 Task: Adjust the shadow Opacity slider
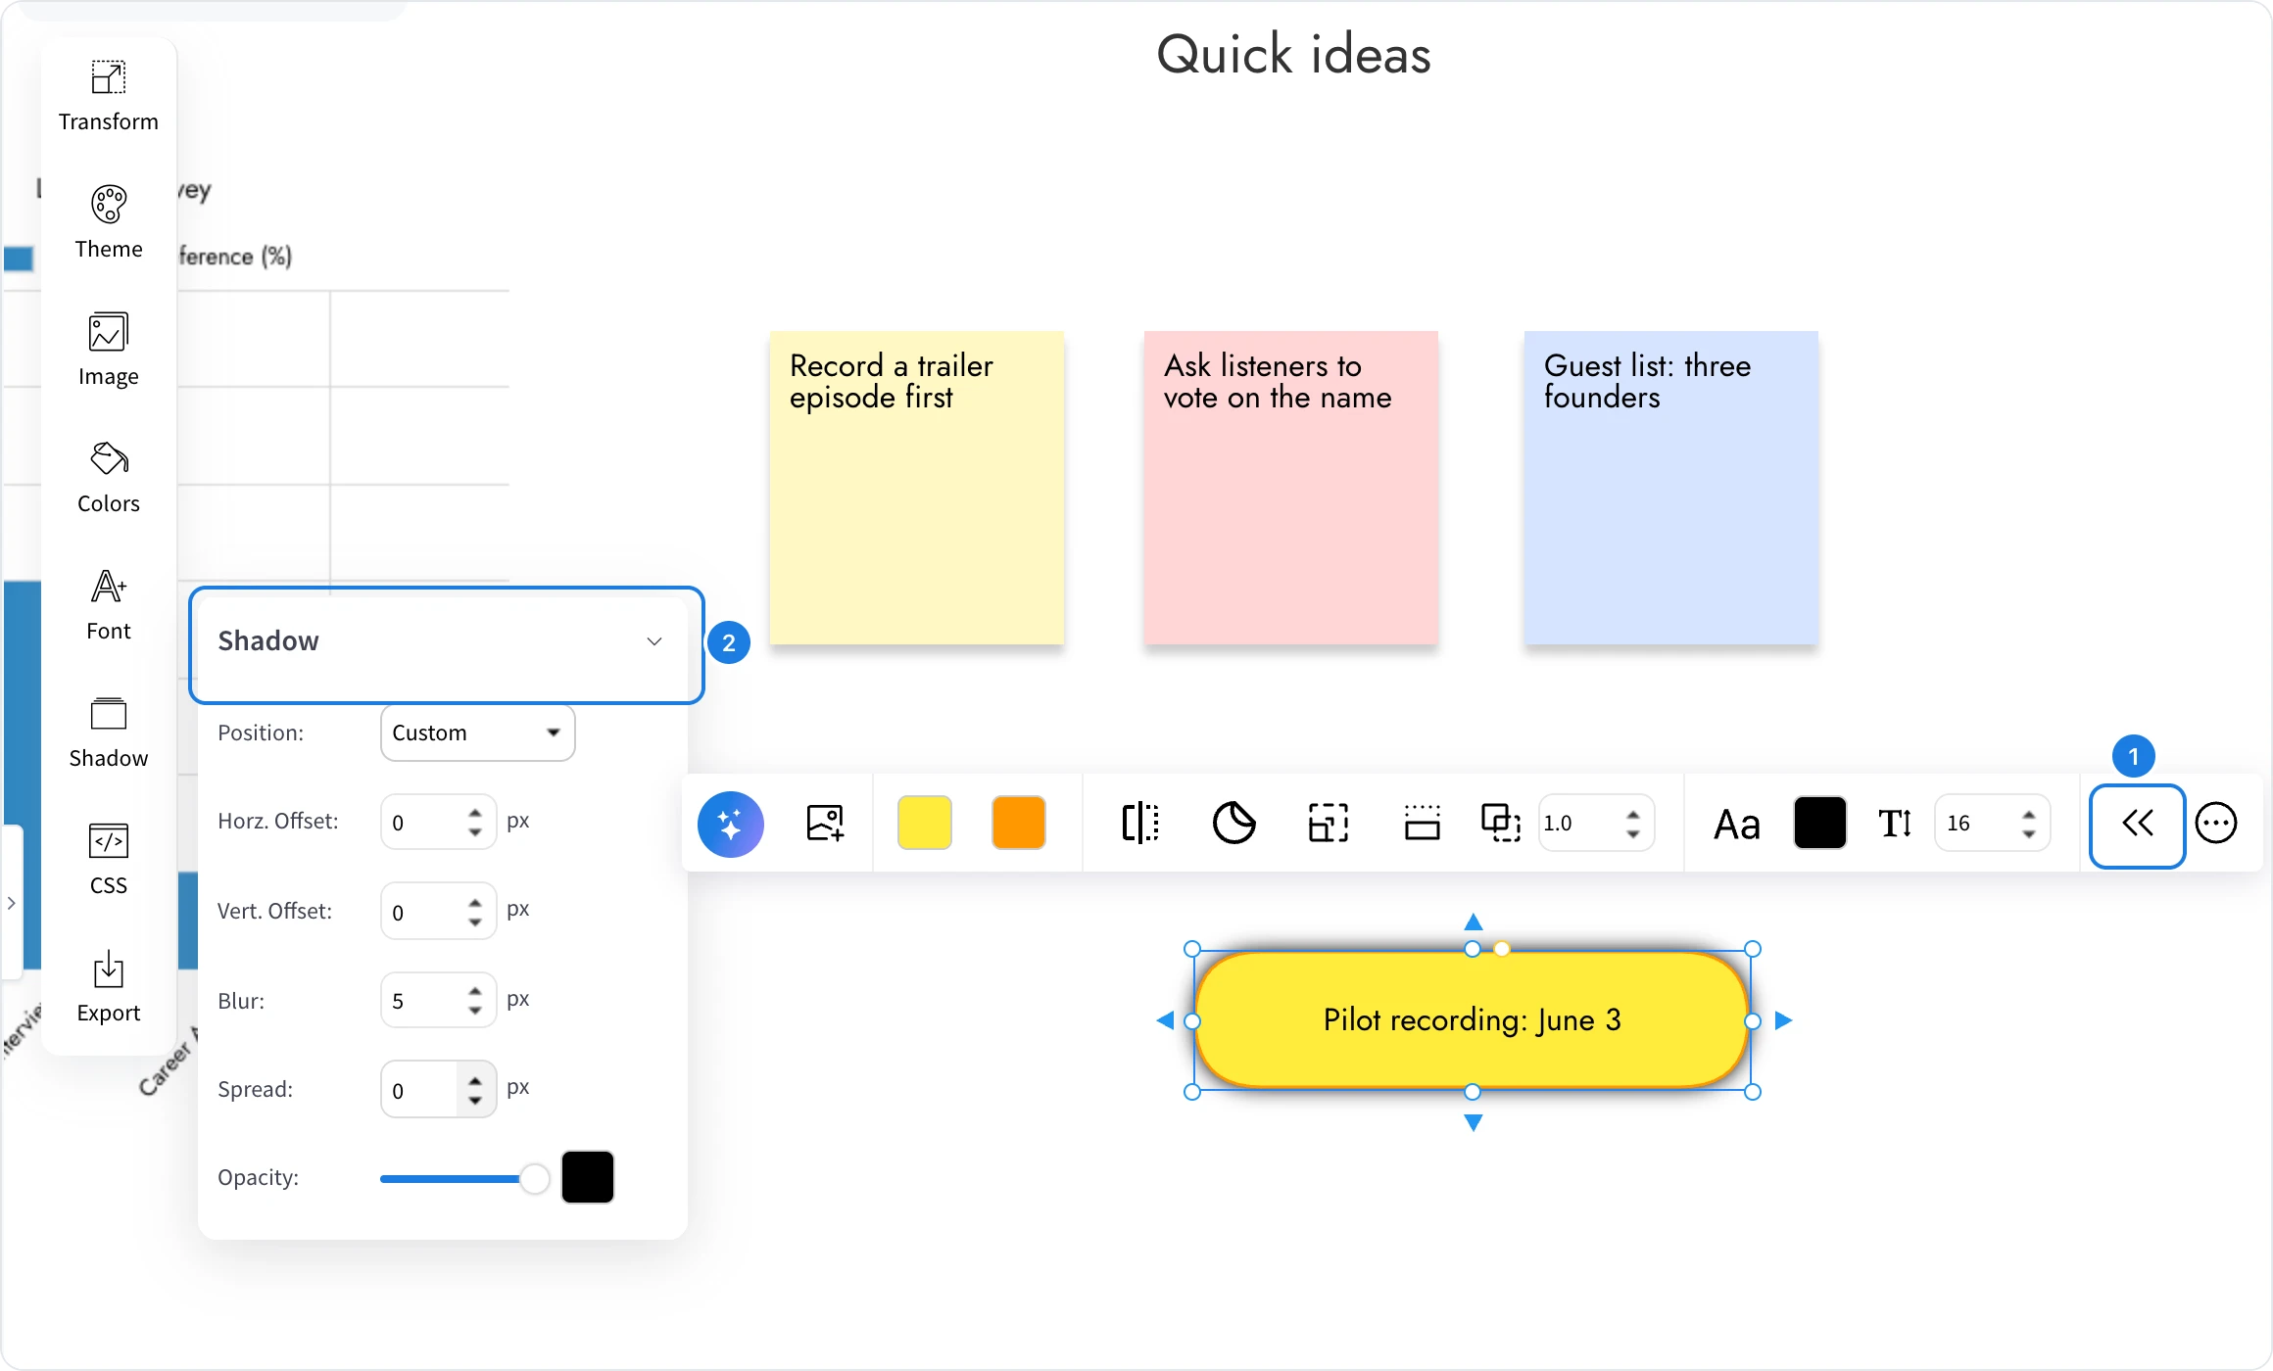pyautogui.click(x=464, y=1178)
